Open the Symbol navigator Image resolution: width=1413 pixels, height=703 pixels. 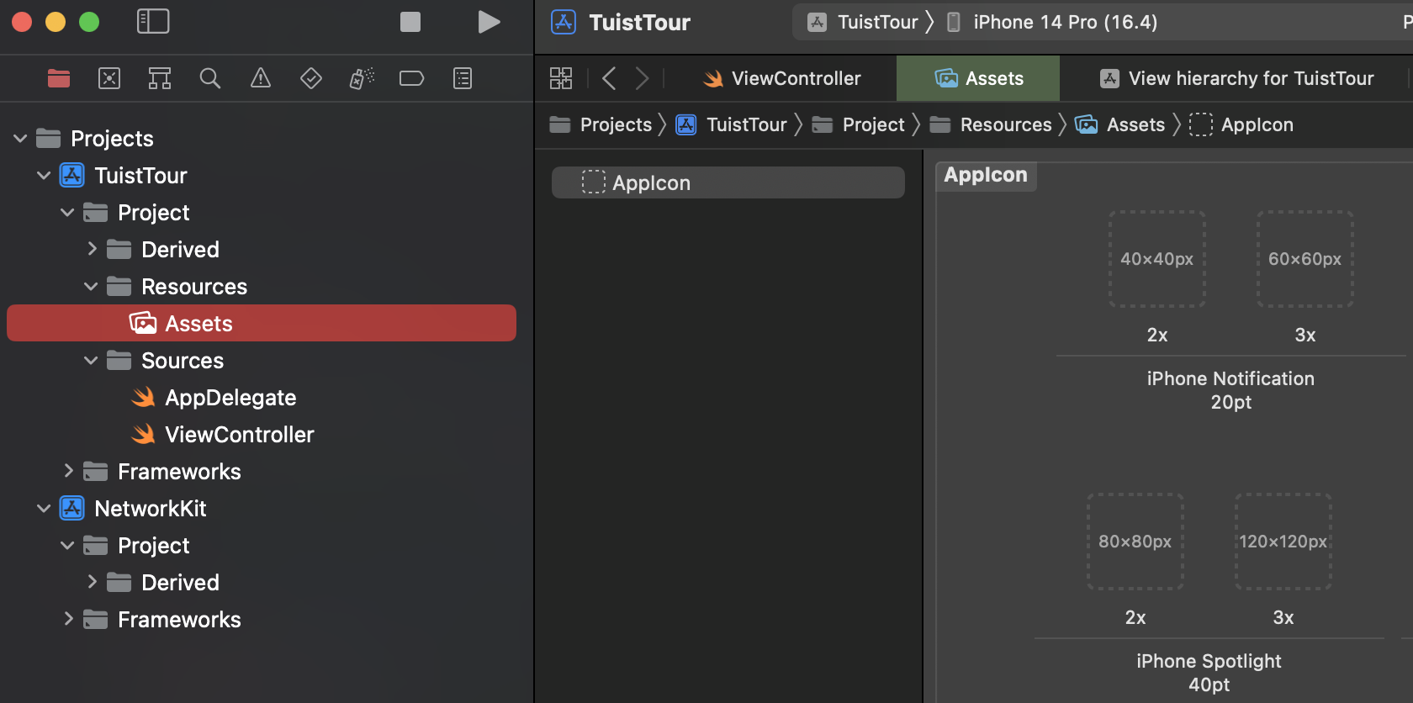(160, 78)
